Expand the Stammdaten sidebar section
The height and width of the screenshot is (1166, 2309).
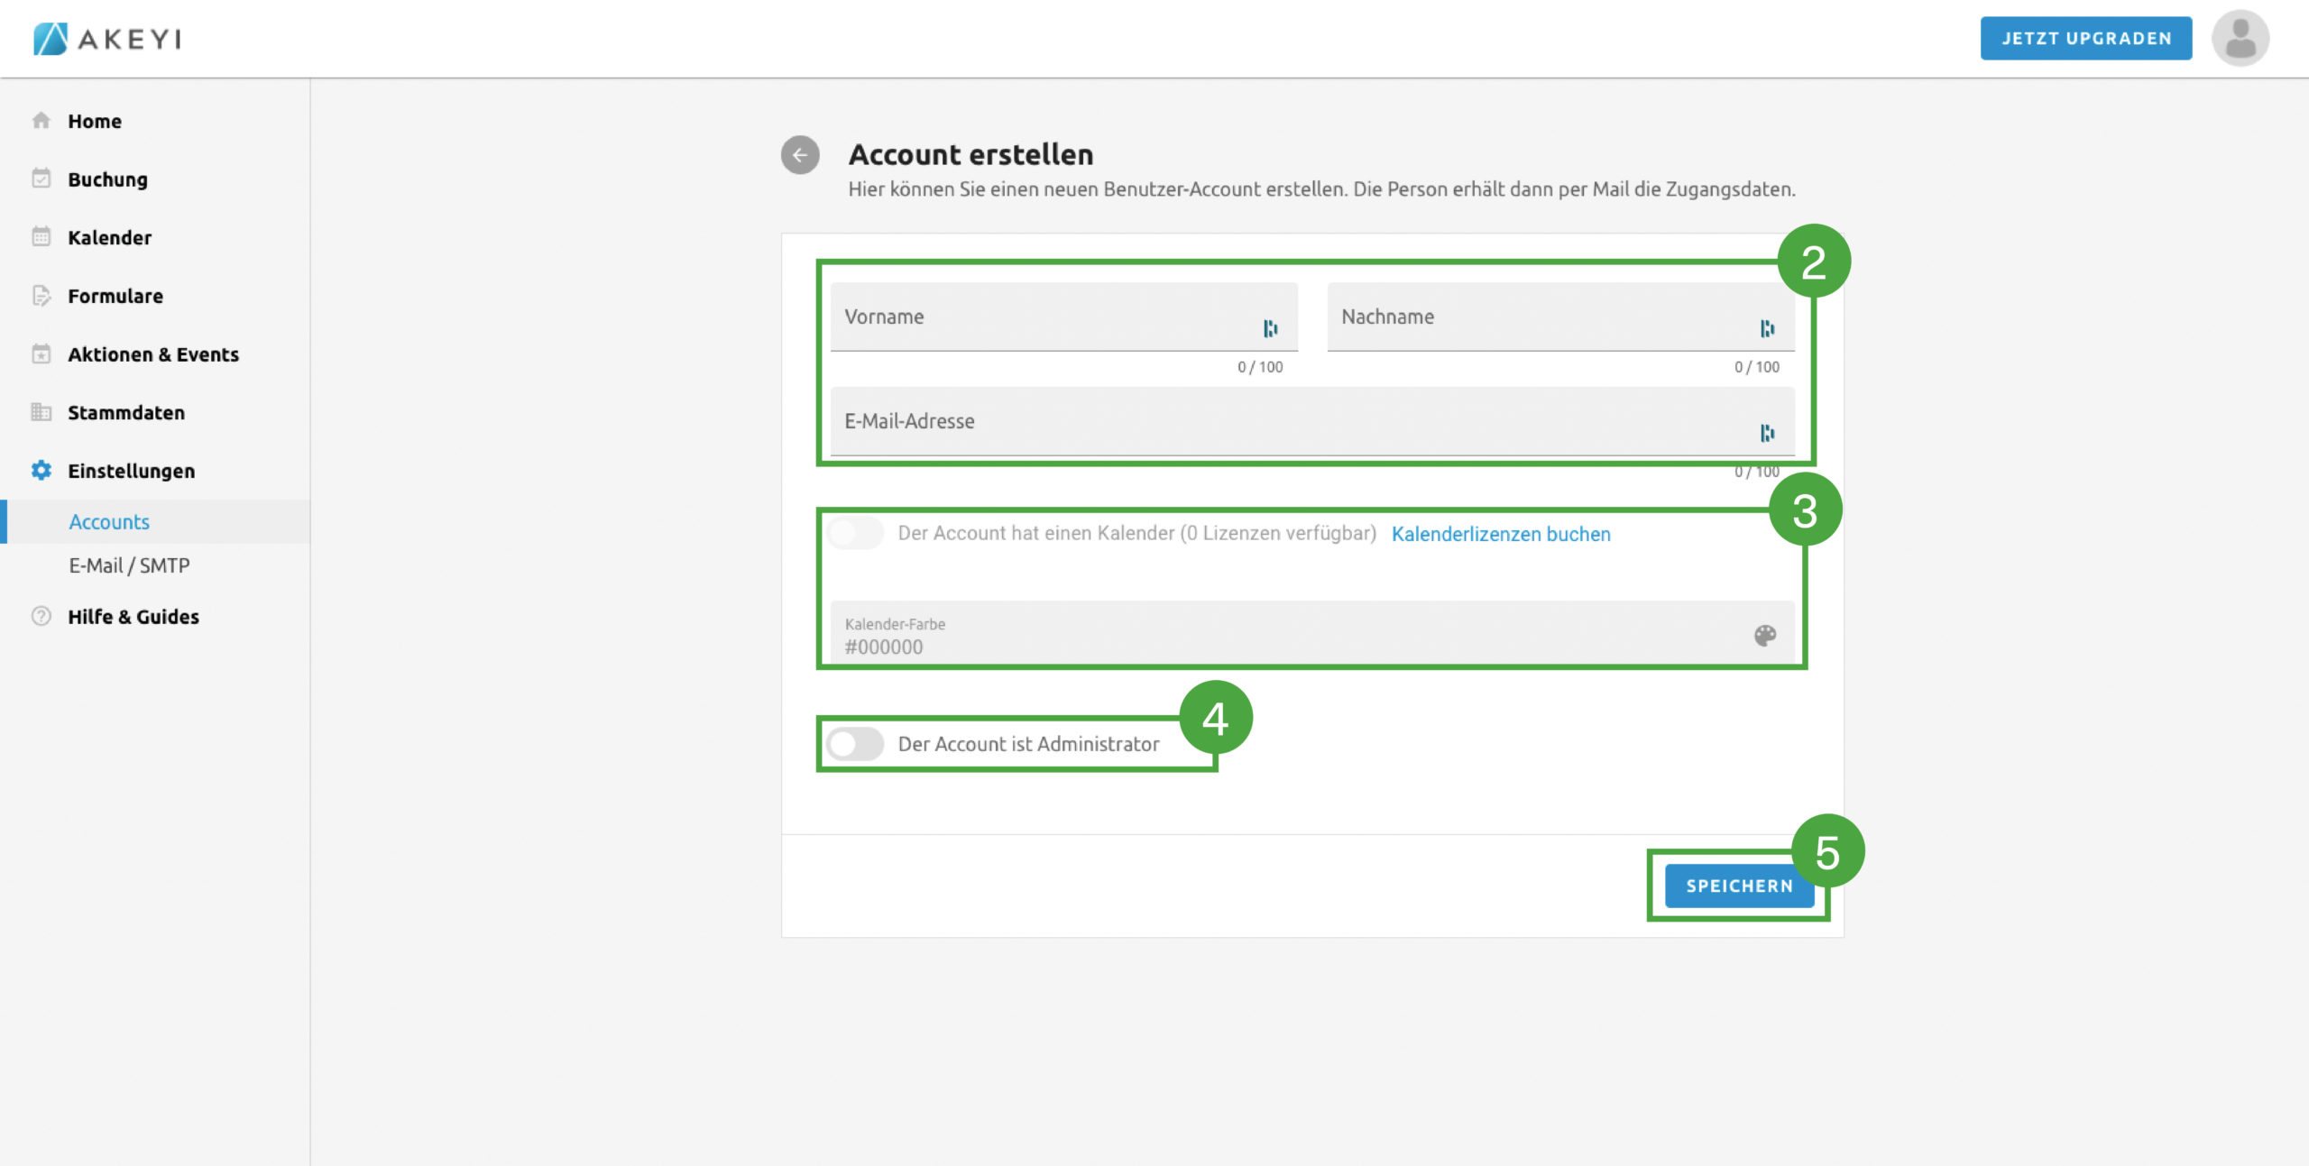[126, 413]
